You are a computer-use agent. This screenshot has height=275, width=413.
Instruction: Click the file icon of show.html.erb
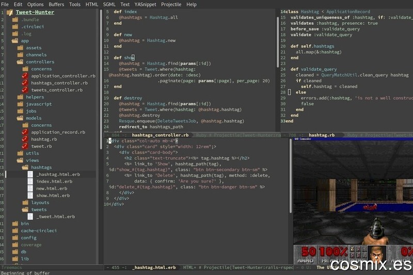(30, 196)
